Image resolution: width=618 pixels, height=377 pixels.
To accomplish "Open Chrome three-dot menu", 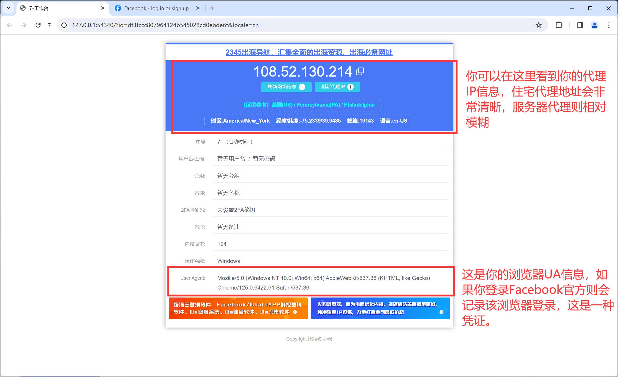I will [609, 25].
